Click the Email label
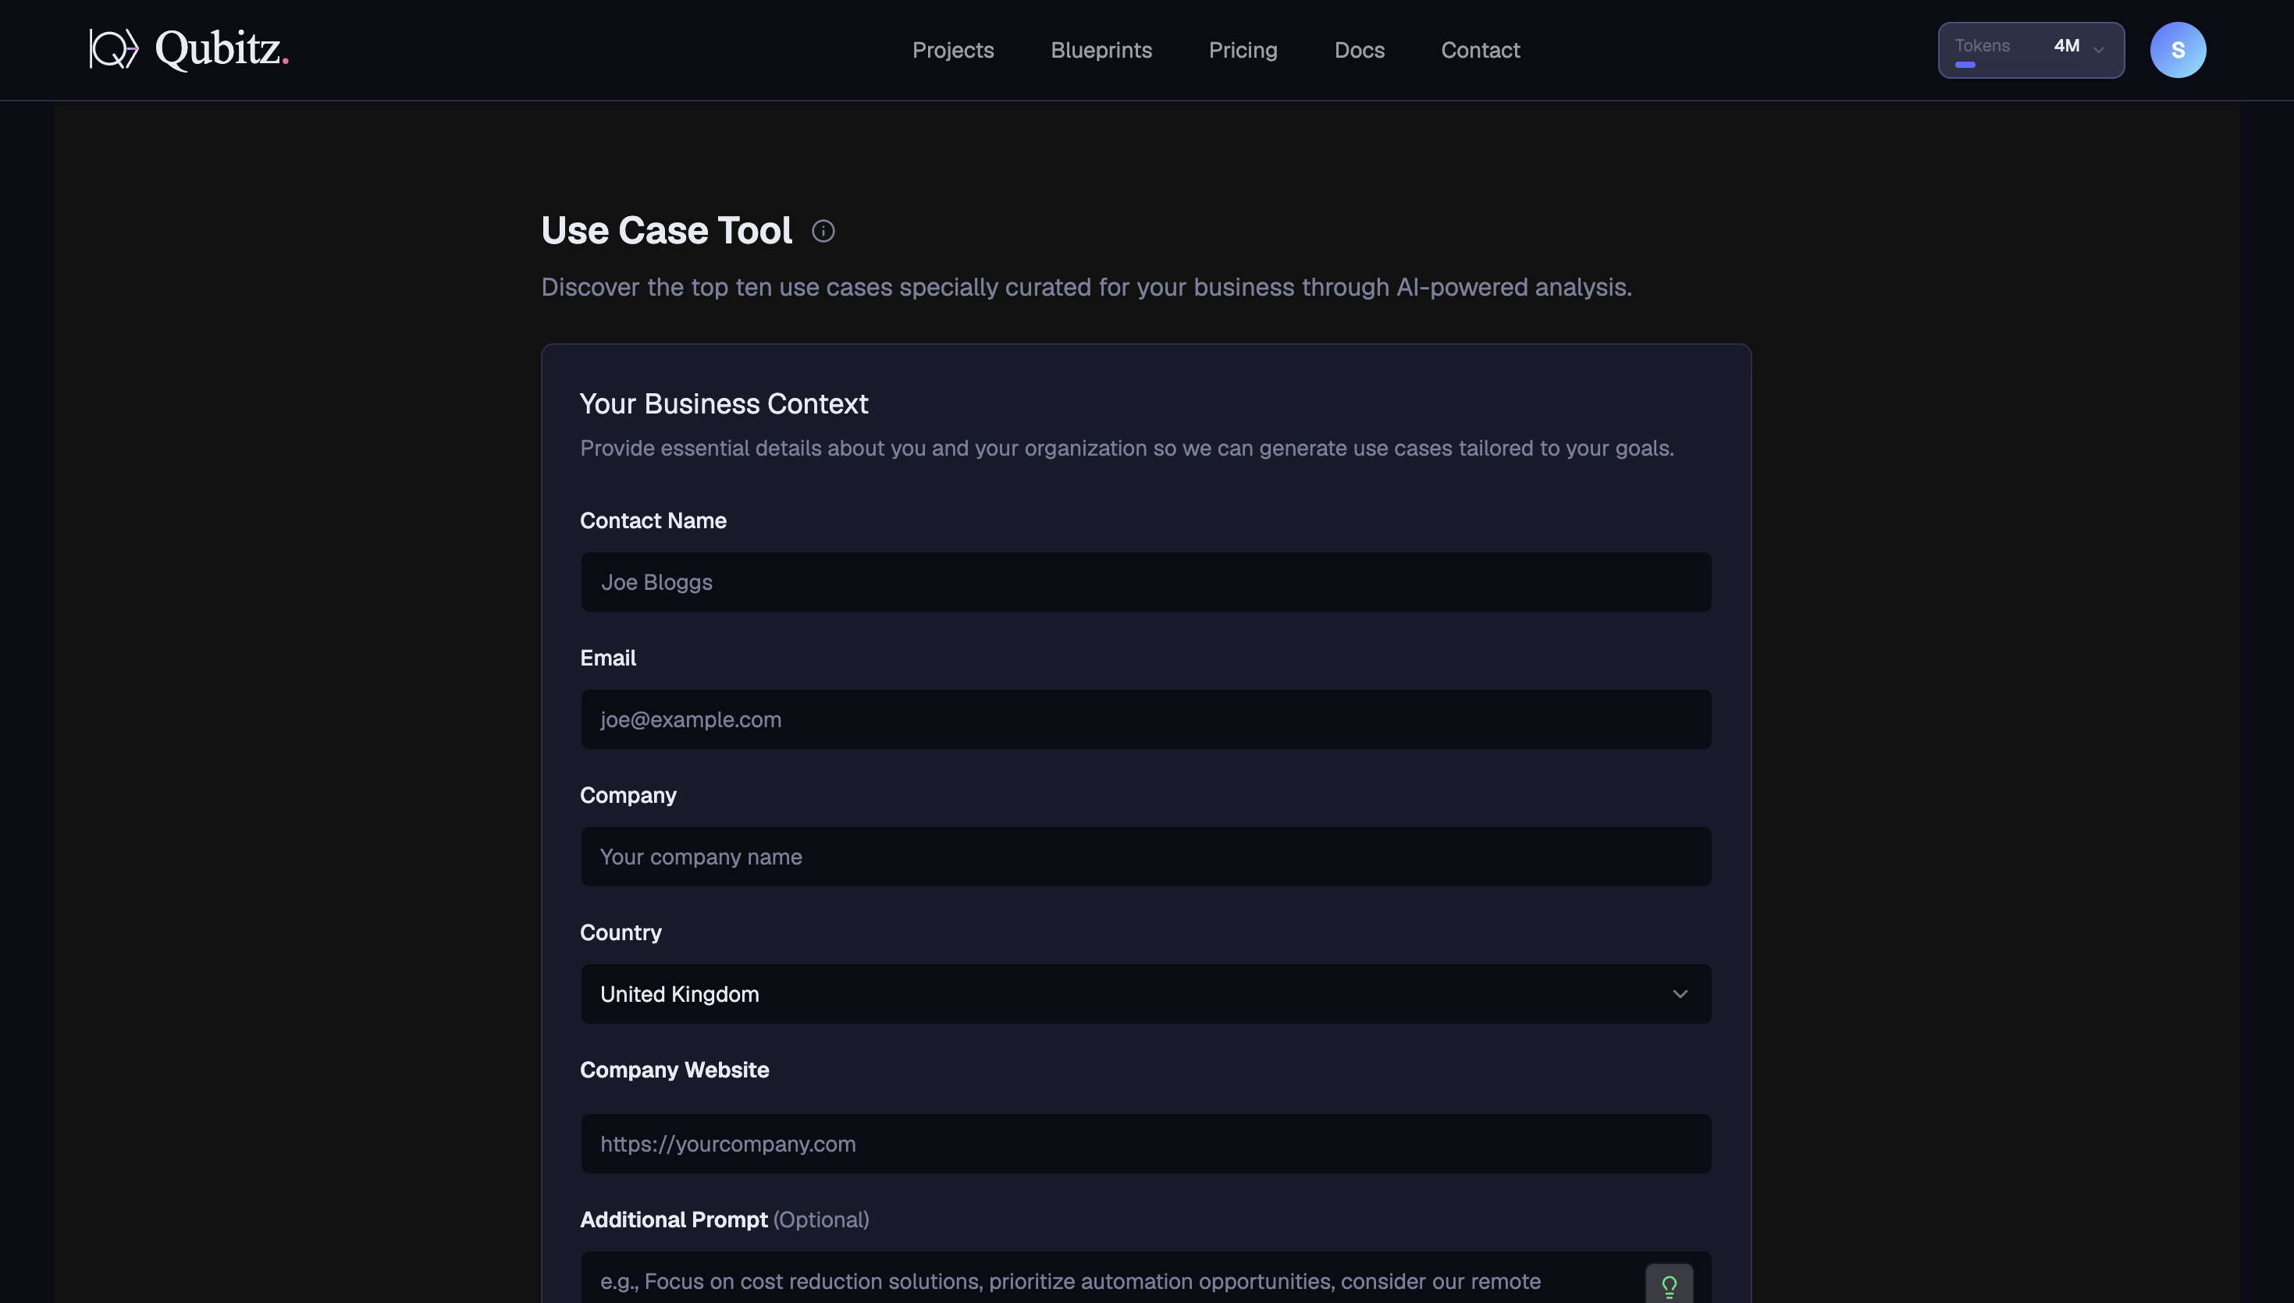Image resolution: width=2294 pixels, height=1303 pixels. coord(608,658)
